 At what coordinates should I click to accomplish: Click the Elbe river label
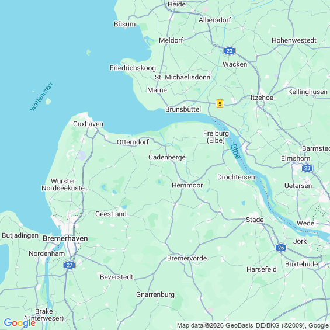coord(235,151)
